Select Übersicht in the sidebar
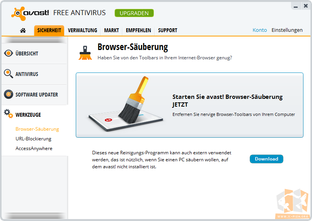312x221 pixels. [x=34, y=54]
